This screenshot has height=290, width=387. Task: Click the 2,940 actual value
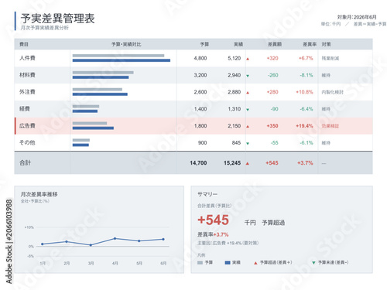[235, 75]
